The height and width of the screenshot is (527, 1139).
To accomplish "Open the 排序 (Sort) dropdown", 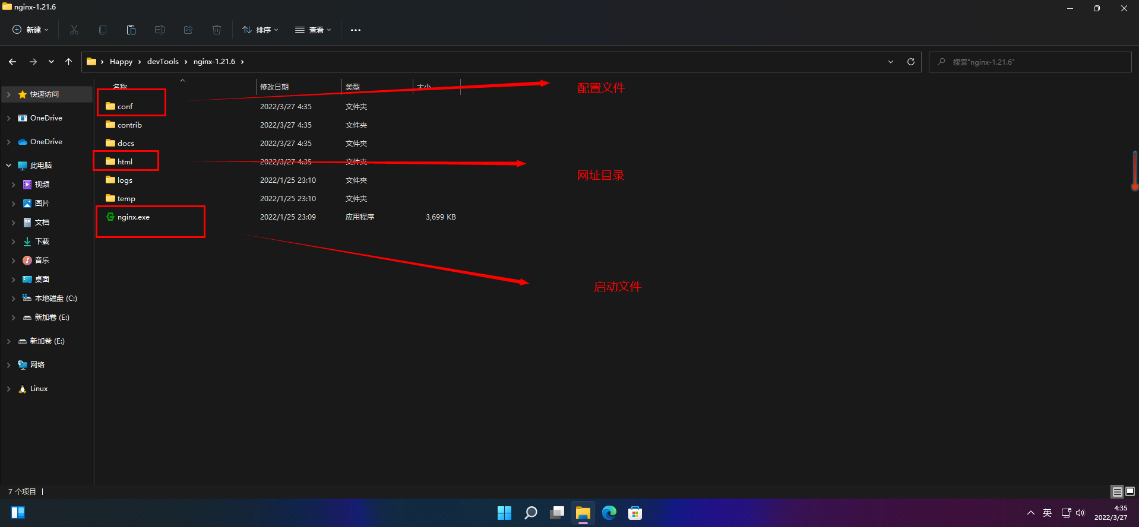I will (260, 30).
